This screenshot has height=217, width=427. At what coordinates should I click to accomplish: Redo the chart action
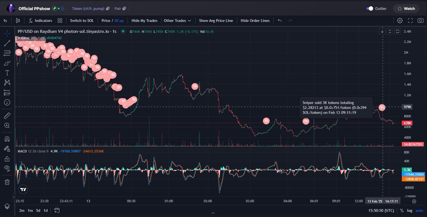point(290,21)
